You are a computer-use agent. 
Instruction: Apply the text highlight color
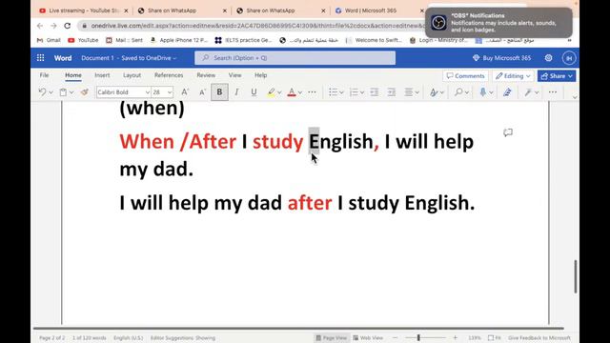click(x=271, y=92)
